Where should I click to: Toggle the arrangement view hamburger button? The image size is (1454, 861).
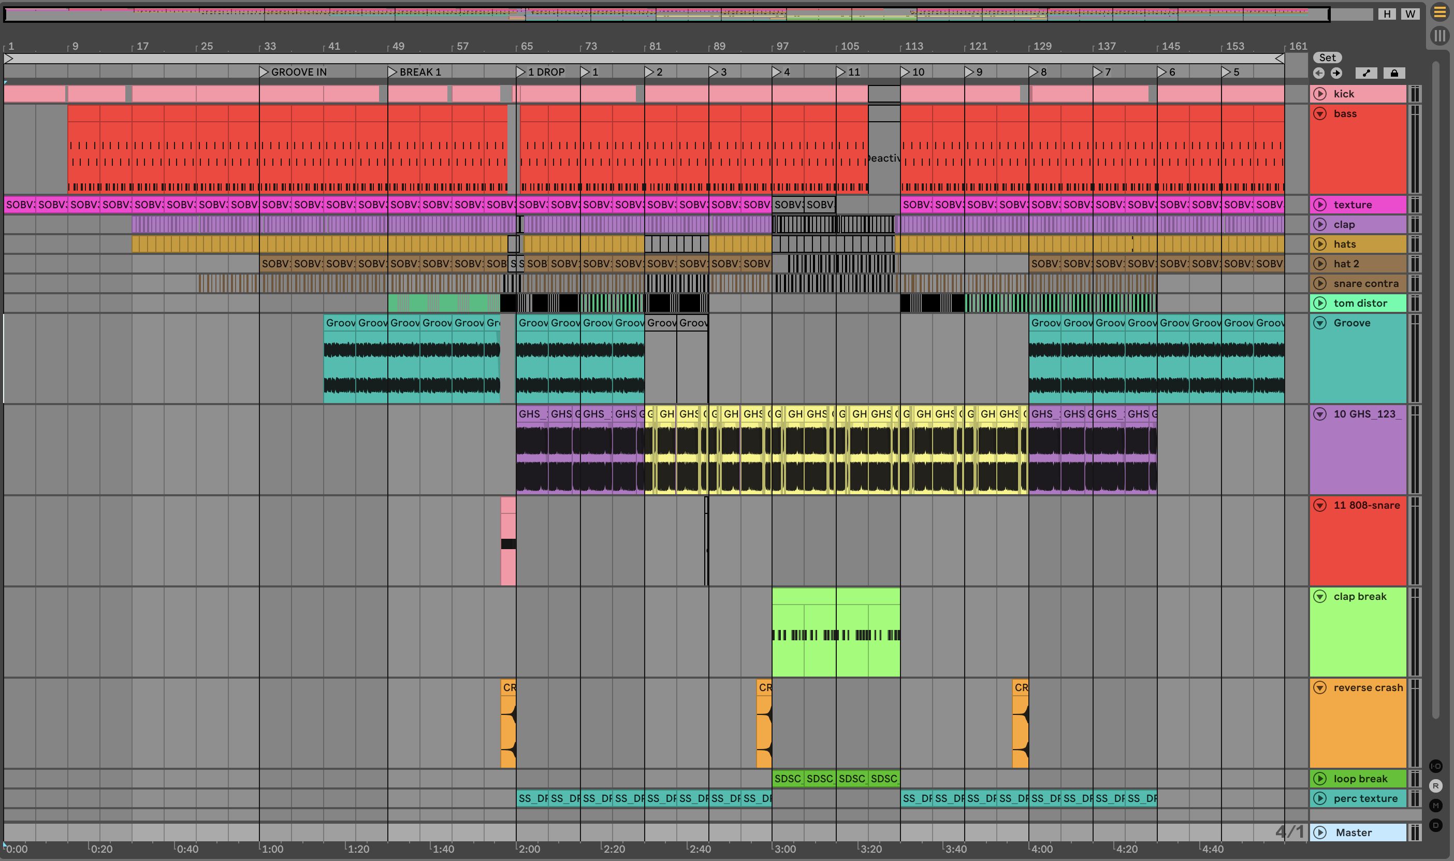[1440, 12]
